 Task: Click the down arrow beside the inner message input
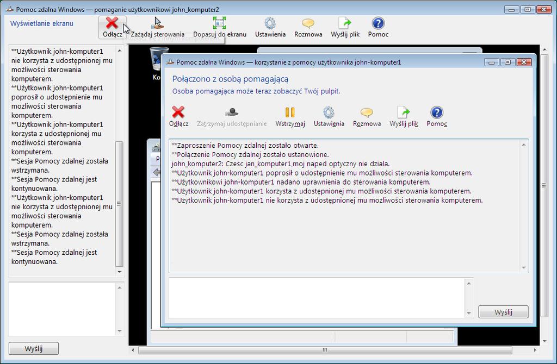pyautogui.click(x=469, y=313)
